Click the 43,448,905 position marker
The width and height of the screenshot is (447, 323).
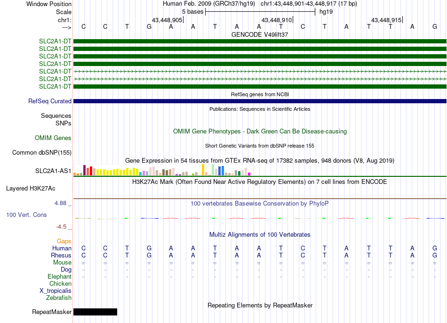point(168,20)
